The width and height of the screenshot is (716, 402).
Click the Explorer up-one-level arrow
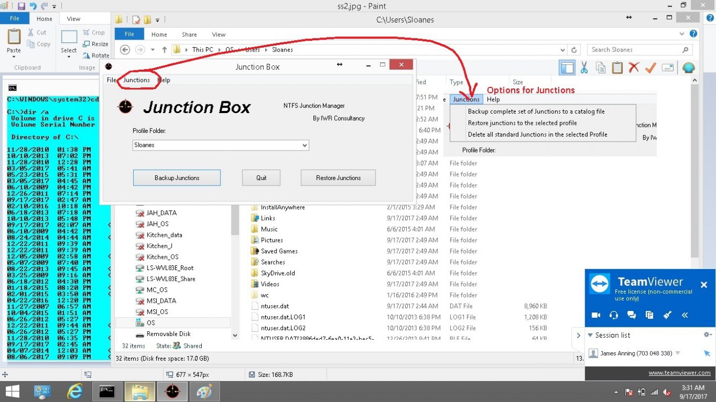click(166, 49)
